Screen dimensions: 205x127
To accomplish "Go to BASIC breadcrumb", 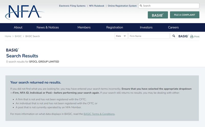I will click(18, 36).
